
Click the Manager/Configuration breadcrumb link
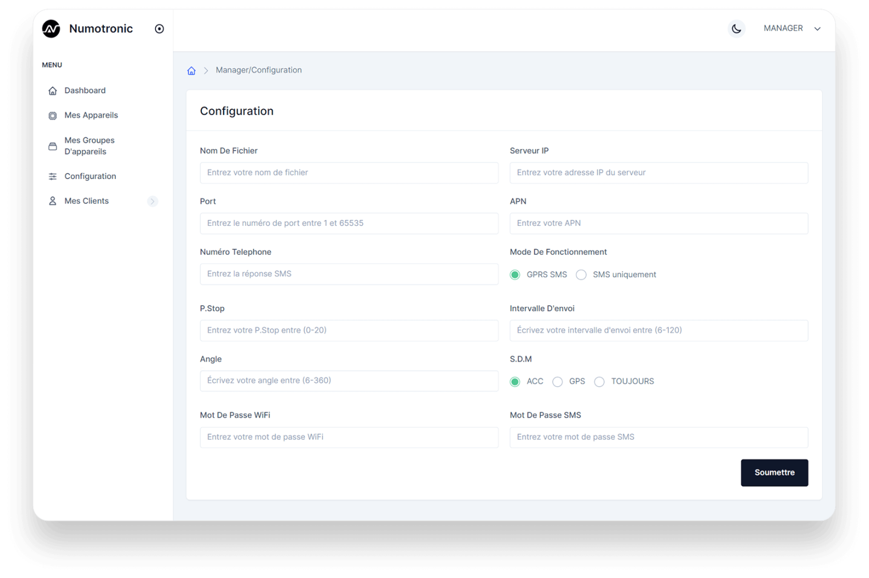pos(259,70)
